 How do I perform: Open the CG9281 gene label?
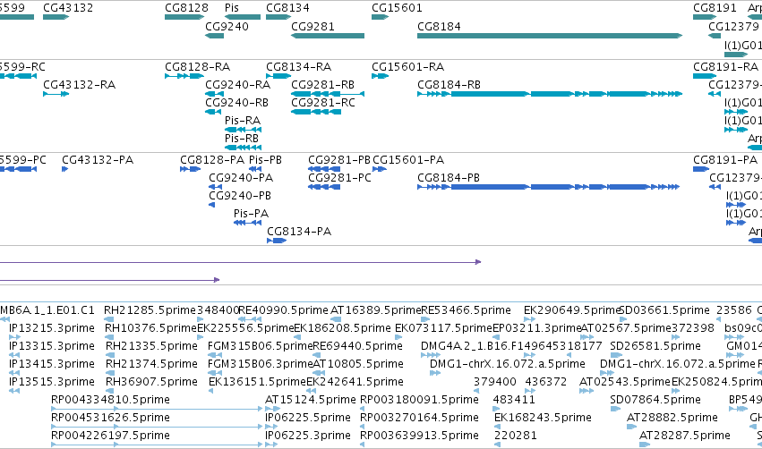tap(313, 27)
